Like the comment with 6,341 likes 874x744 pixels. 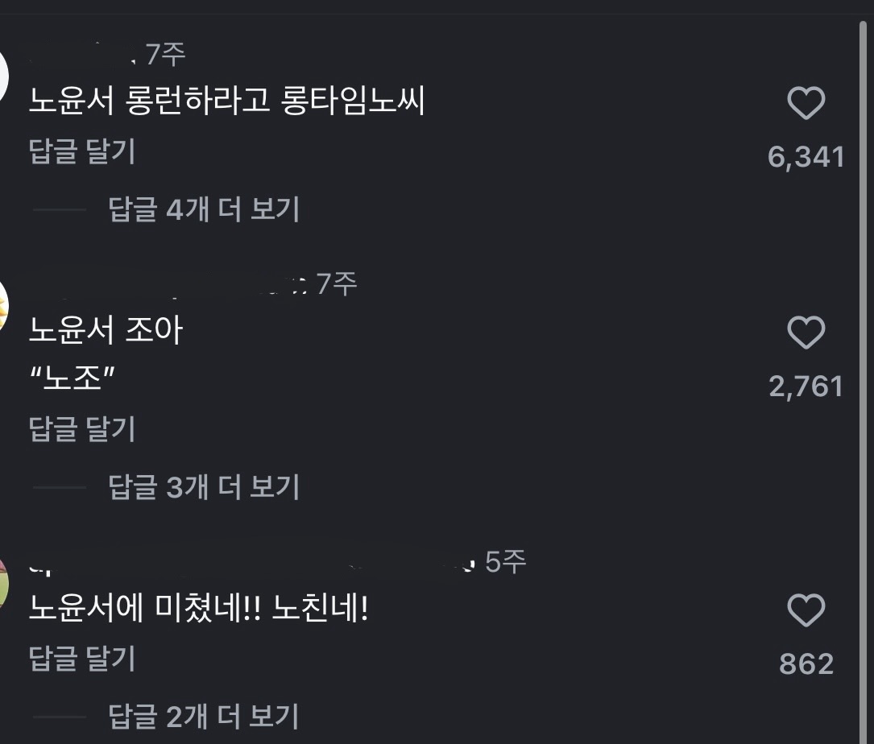[x=806, y=103]
